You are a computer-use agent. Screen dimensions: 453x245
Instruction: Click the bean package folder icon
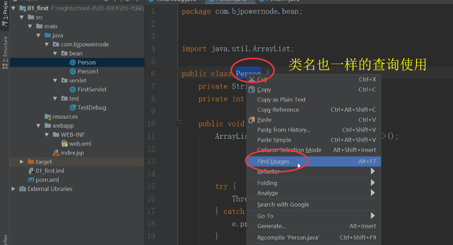pyautogui.click(x=64, y=53)
